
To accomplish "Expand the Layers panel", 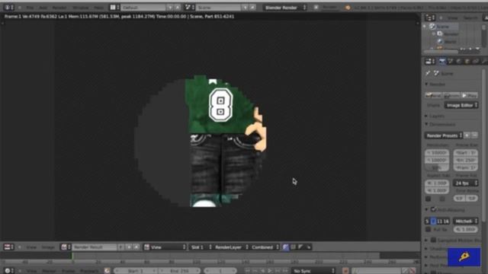I will (x=427, y=116).
